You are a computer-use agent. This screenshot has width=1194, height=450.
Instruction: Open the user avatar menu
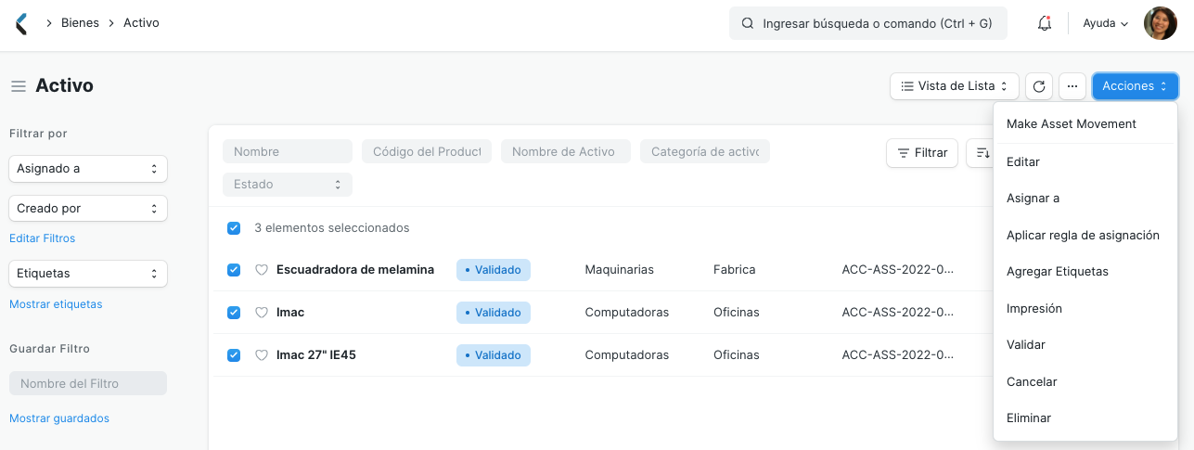pos(1160,23)
